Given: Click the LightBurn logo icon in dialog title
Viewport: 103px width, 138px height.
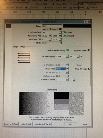Looking at the screenshot, I should pos(6,22).
